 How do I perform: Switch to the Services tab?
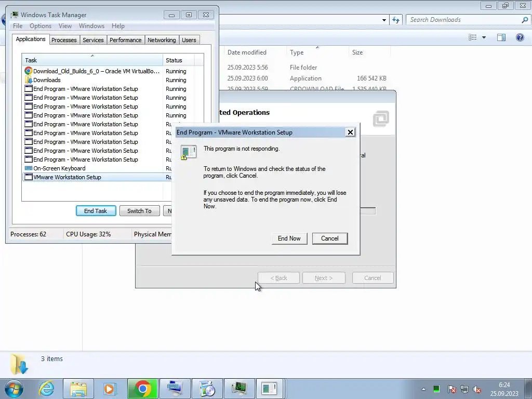pyautogui.click(x=94, y=40)
